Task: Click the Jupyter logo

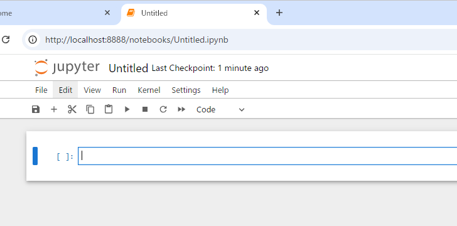Action: pyautogui.click(x=67, y=67)
